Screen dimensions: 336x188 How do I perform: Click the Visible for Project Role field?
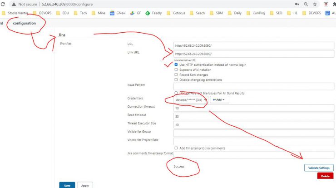pos(254,142)
